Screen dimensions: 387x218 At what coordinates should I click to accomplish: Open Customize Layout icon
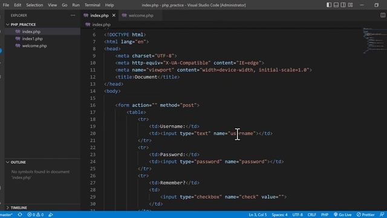click(x=350, y=5)
